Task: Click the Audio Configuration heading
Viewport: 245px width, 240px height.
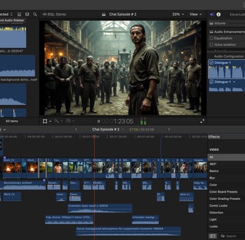Action: [229, 56]
